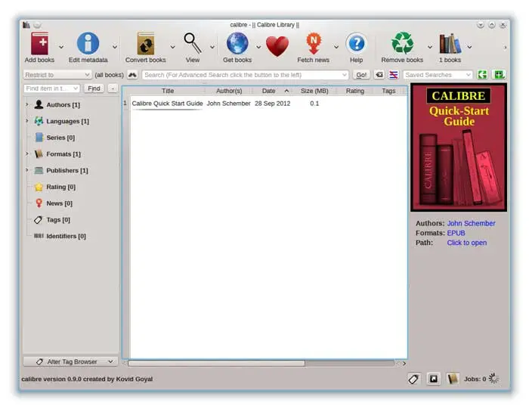The height and width of the screenshot is (409, 529).
Task: Click the horizontal scrollbar under book list
Action: click(216, 363)
